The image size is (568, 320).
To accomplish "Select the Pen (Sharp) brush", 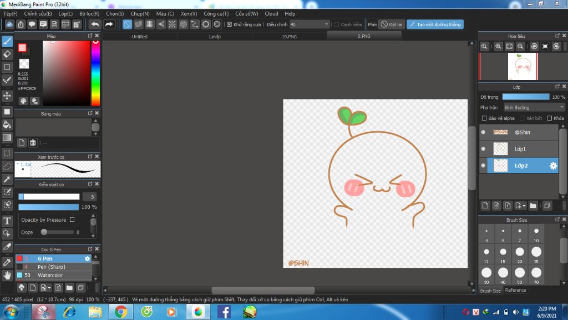I will pos(53,267).
